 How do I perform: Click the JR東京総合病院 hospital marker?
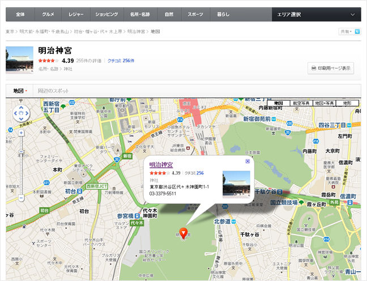click(187, 148)
